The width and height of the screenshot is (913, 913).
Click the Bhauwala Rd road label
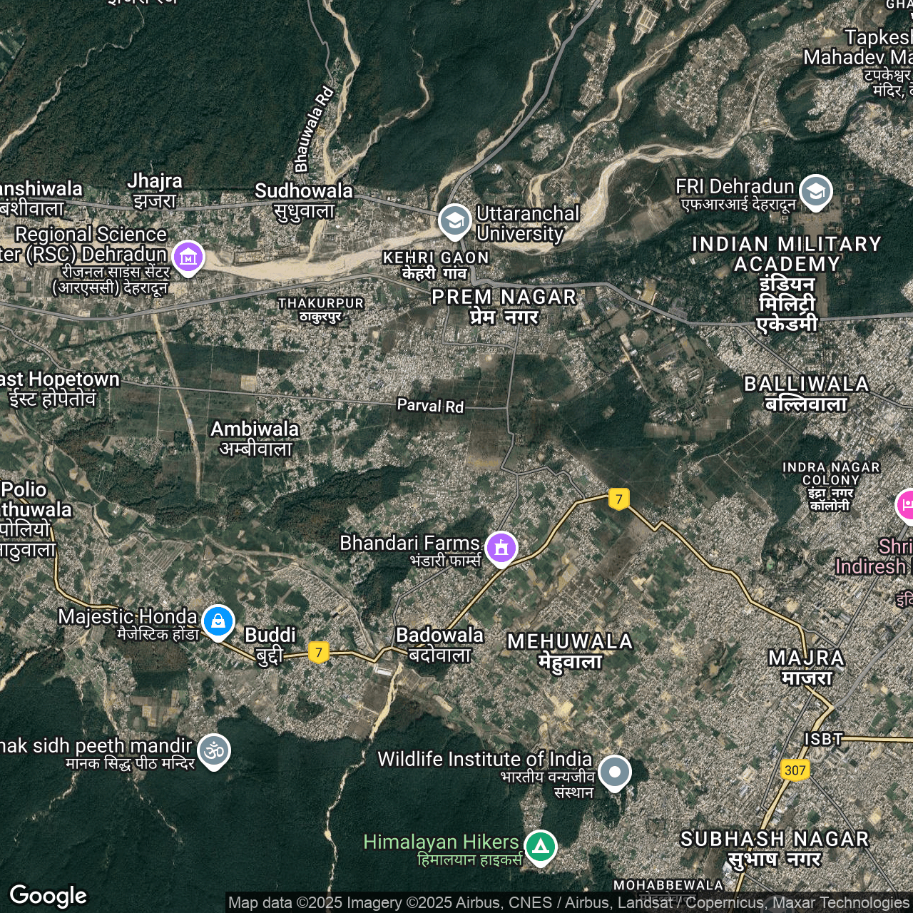pos(313,130)
